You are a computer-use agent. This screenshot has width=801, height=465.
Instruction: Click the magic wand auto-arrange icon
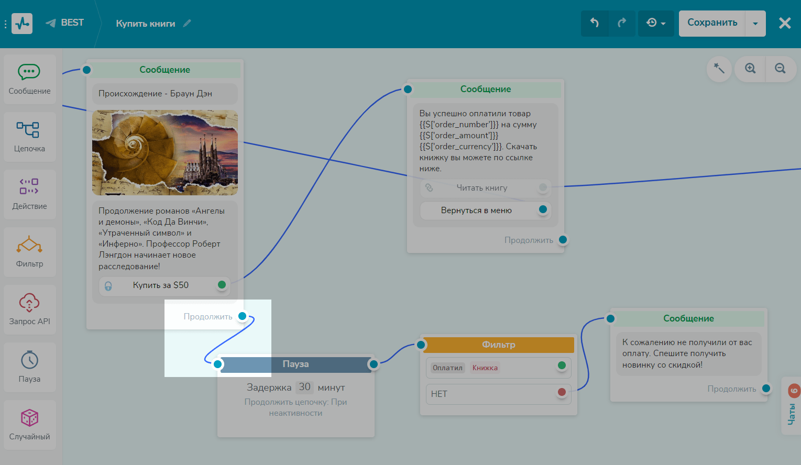[x=719, y=69]
